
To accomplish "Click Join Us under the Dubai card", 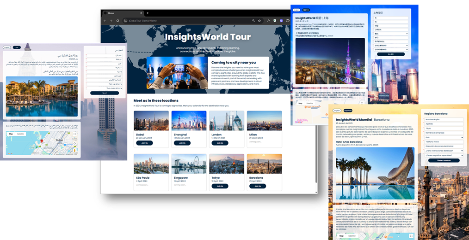I will click(144, 143).
